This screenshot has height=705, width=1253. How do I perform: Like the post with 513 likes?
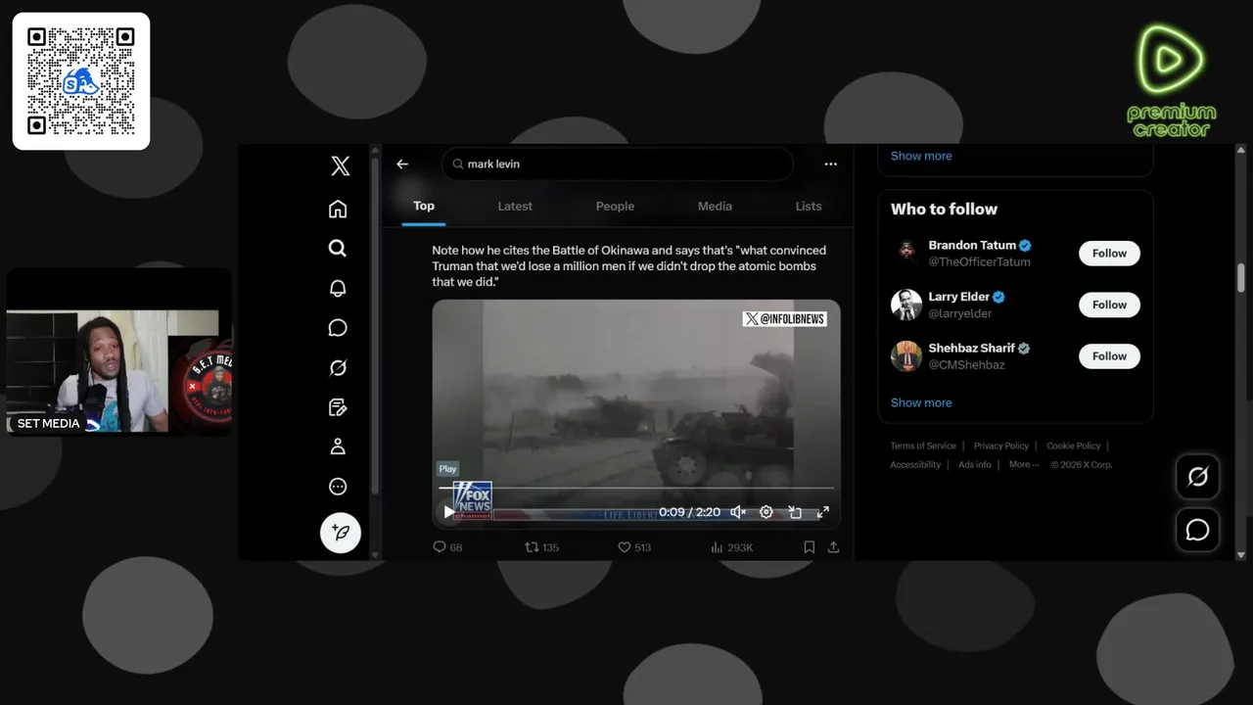(634, 547)
